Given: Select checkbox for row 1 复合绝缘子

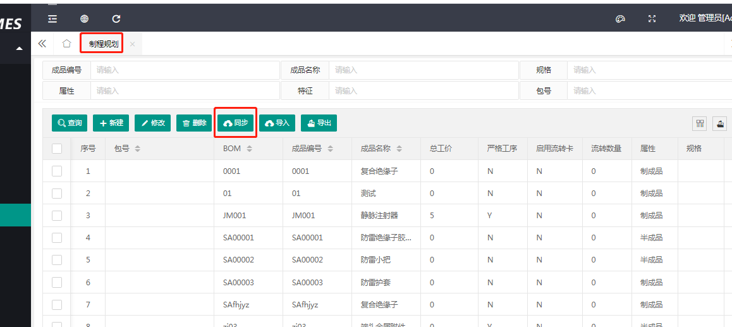Looking at the screenshot, I should tap(57, 171).
